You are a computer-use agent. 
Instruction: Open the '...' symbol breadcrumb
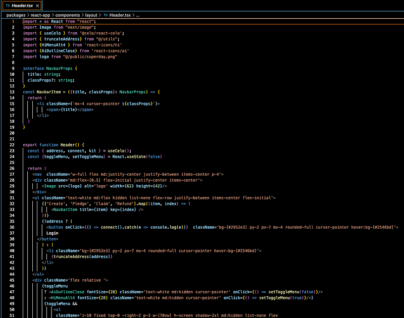(137, 15)
